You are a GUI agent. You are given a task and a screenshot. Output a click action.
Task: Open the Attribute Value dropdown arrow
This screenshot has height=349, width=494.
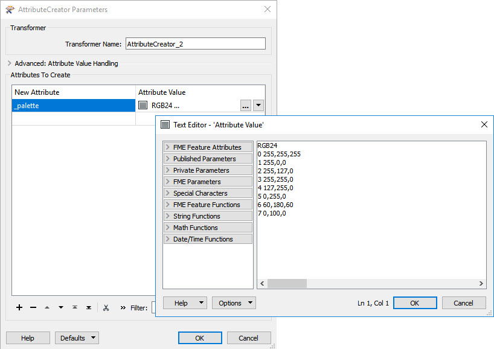tap(258, 106)
